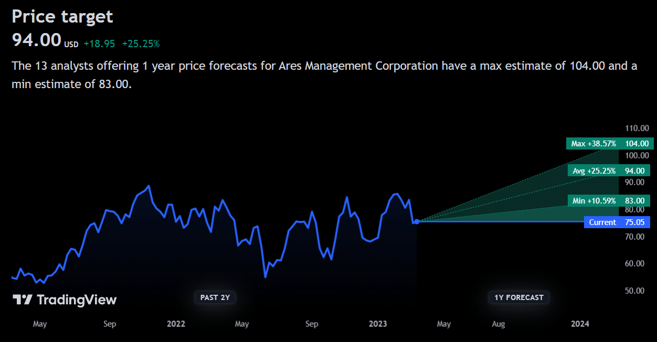
Task: Click the TradingView logo icon
Action: click(23, 300)
